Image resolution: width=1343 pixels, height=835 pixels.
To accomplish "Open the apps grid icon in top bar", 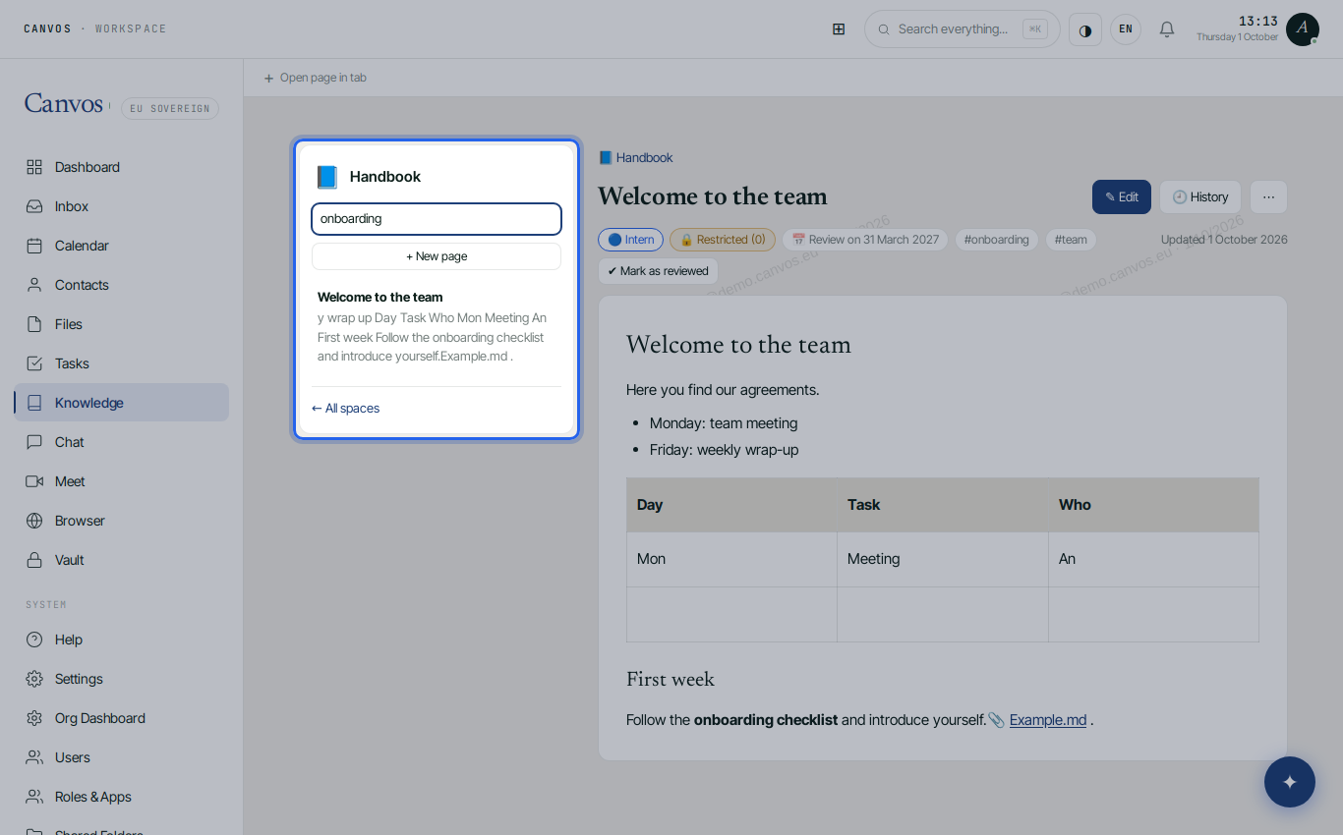I will coord(839,29).
